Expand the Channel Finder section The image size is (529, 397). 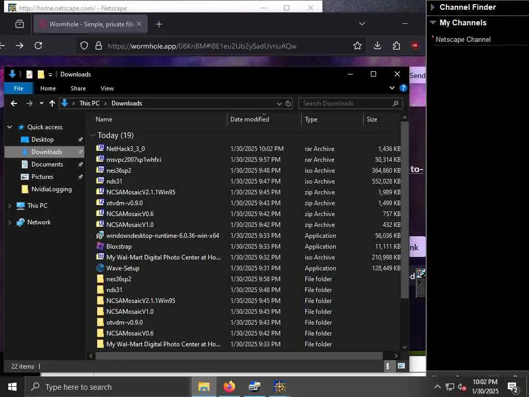coord(432,7)
